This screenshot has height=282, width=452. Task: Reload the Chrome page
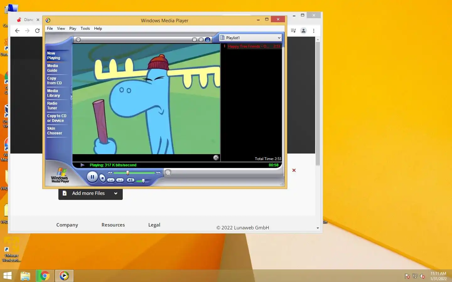tap(37, 31)
